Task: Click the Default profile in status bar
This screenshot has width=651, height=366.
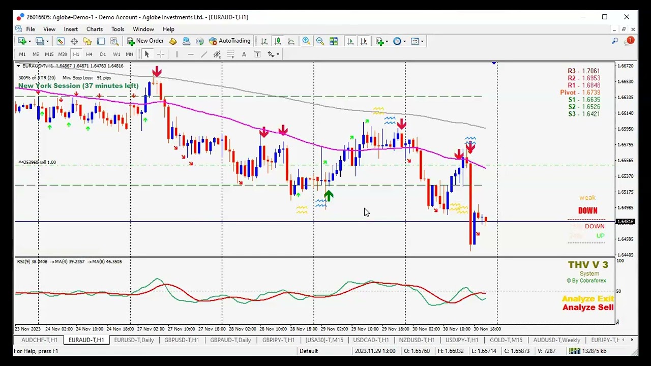Action: point(309,351)
